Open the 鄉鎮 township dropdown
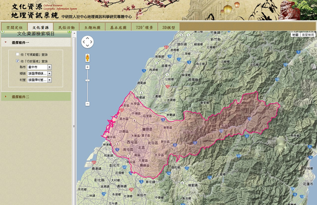This screenshot has height=205, width=317. coord(49,73)
